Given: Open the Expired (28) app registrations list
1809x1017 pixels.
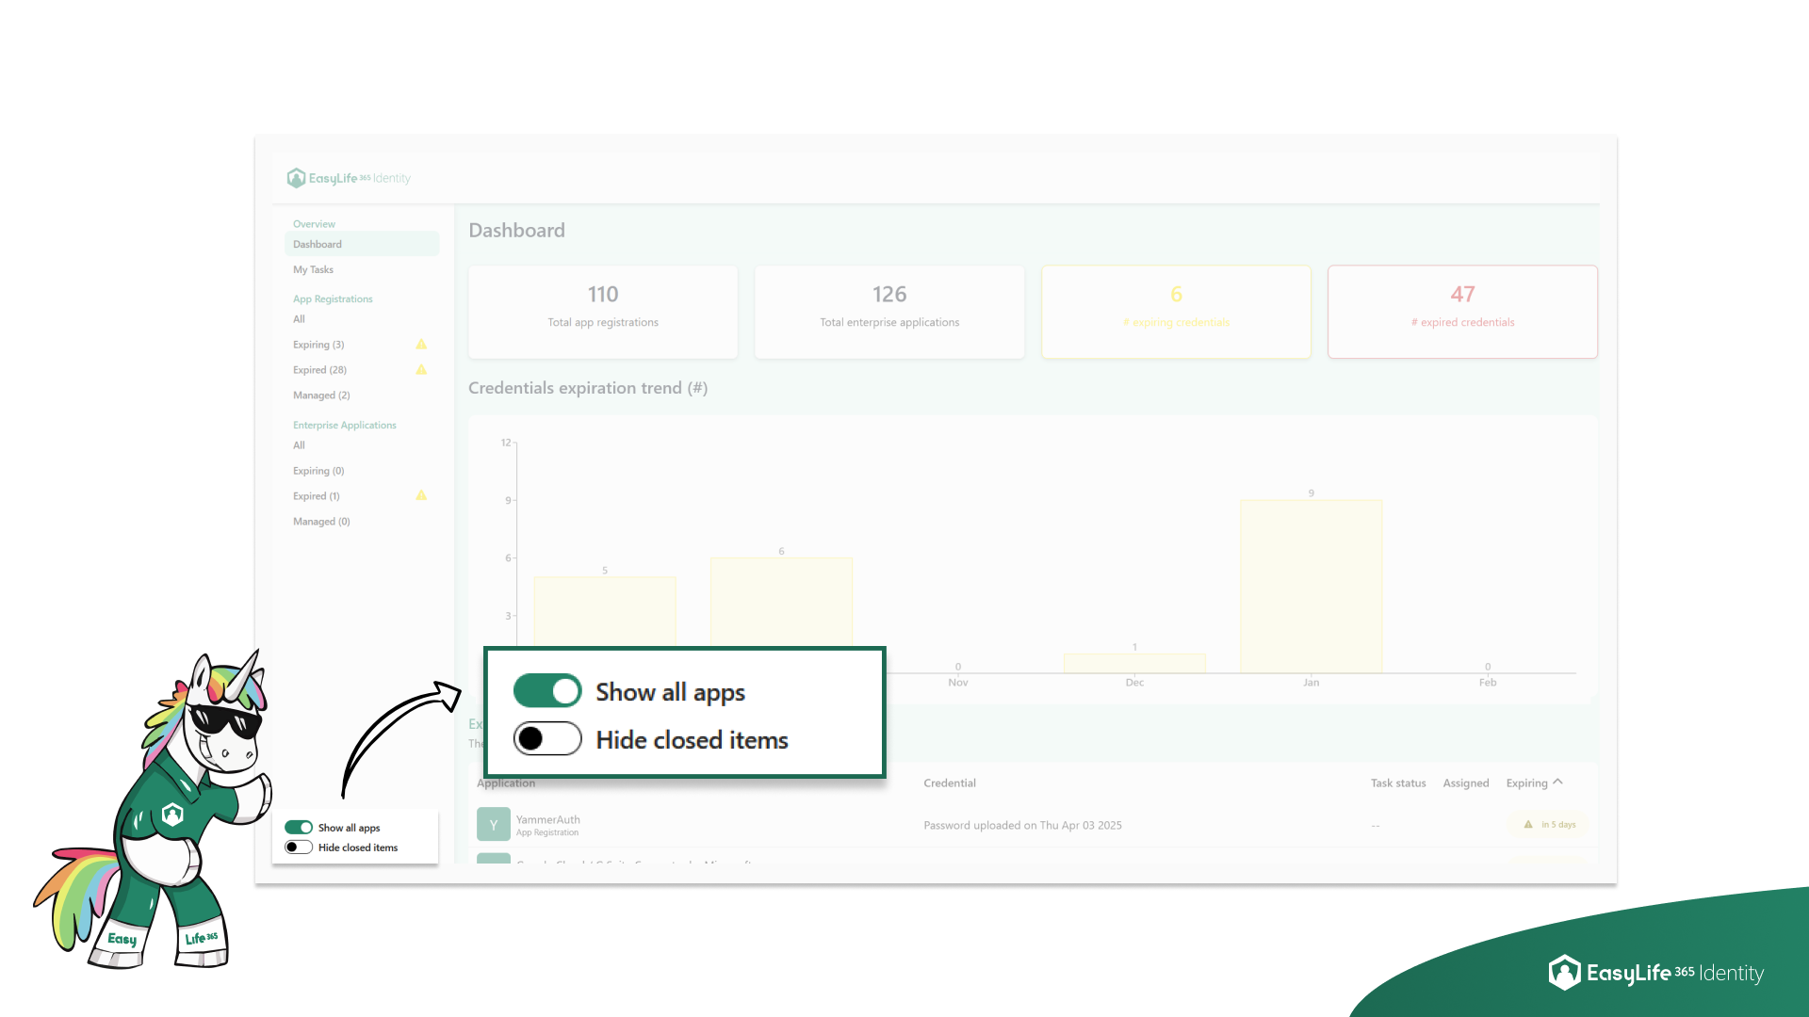Looking at the screenshot, I should tap(319, 370).
